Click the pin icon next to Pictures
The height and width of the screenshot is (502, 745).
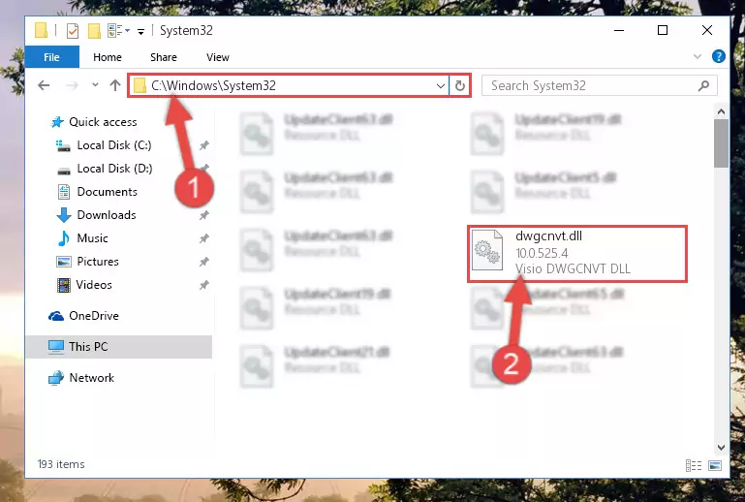tap(203, 262)
